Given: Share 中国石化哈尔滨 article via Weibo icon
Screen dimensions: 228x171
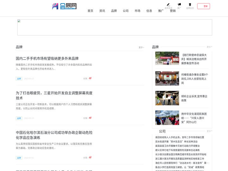Looking at the screenshot, I should point(90,157).
